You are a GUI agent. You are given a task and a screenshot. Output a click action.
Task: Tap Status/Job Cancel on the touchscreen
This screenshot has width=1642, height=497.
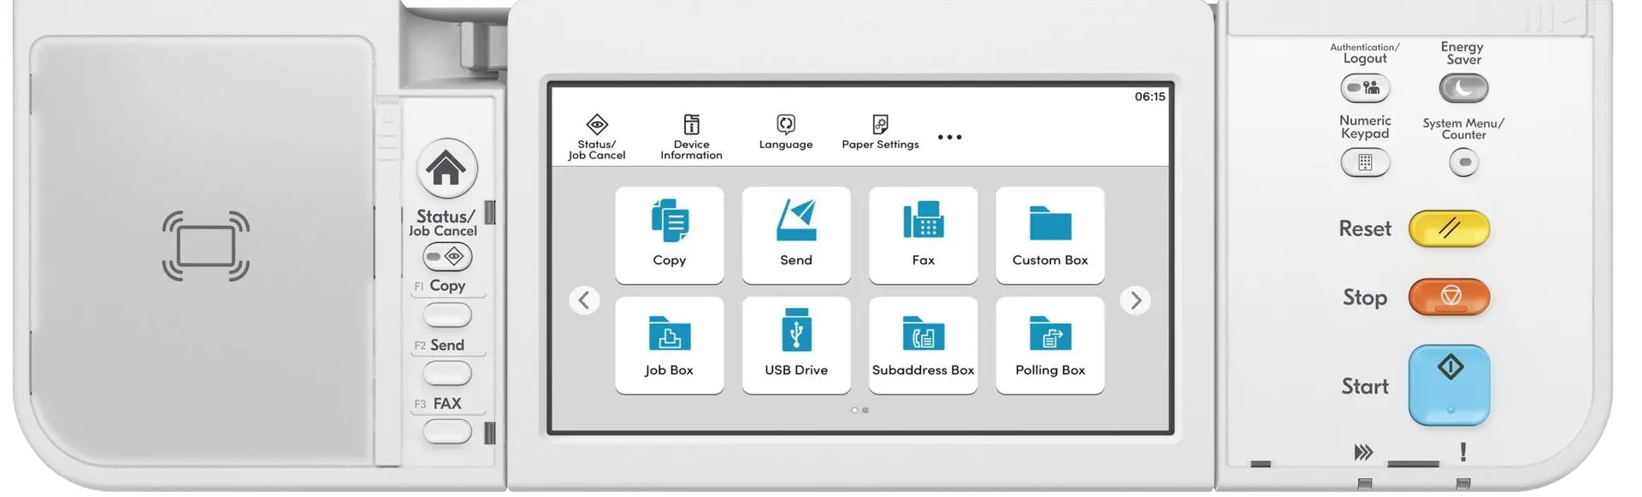tap(597, 137)
